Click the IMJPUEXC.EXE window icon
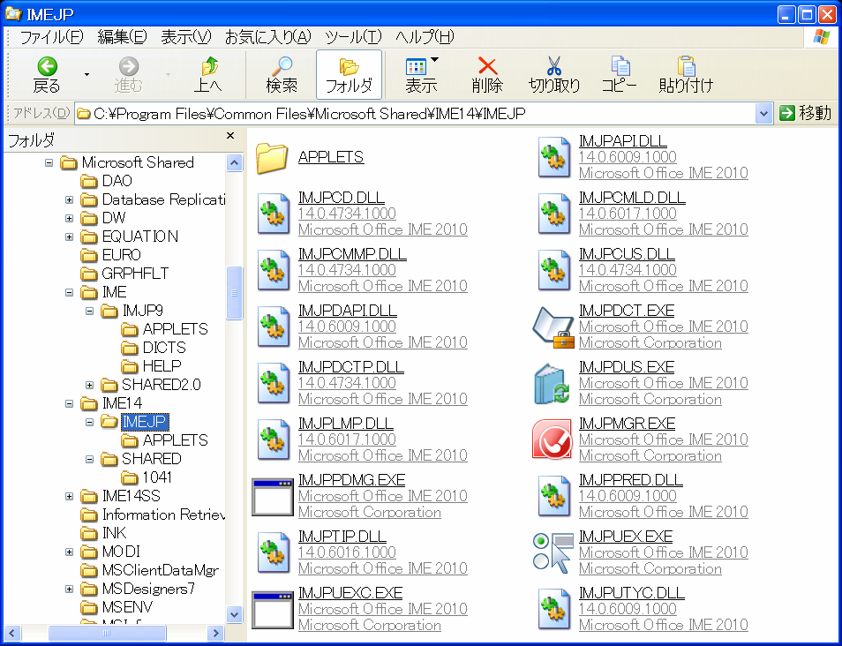The height and width of the screenshot is (646, 842). 273,610
